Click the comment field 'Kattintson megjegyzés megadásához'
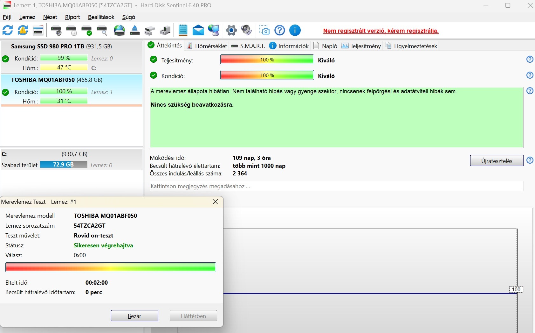535x333 pixels. pos(336,186)
